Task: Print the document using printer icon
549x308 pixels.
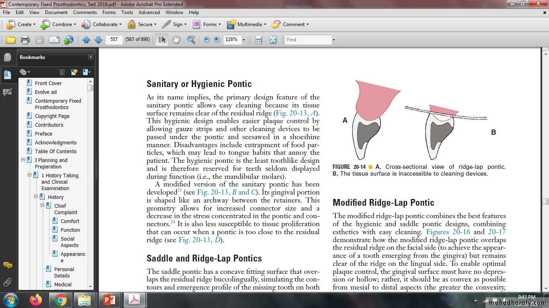Action: [x=25, y=40]
